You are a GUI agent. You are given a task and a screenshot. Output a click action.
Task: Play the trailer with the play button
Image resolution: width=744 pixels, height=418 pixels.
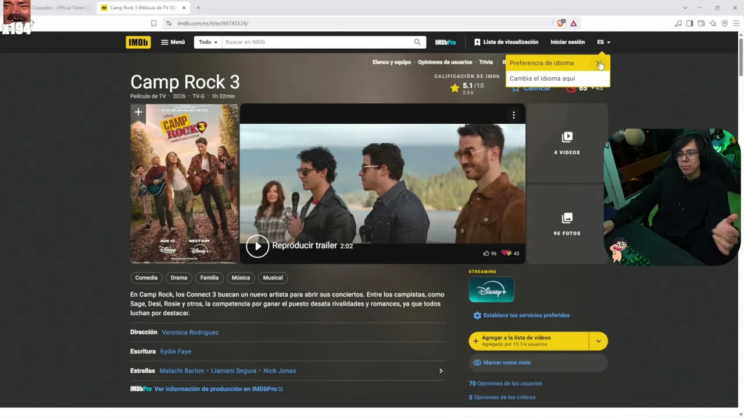coord(257,246)
